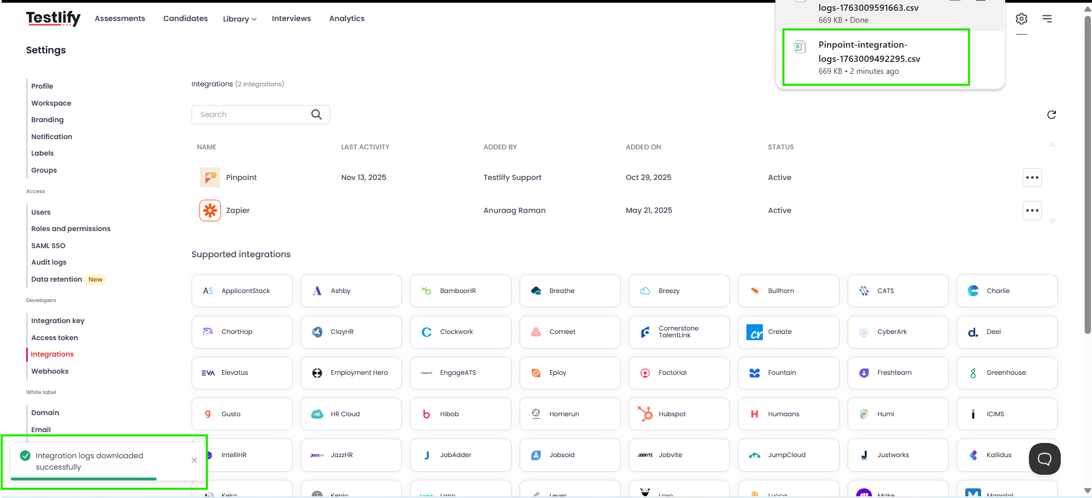Image resolution: width=1092 pixels, height=498 pixels.
Task: Open SAML SSO settings
Action: [x=48, y=246]
